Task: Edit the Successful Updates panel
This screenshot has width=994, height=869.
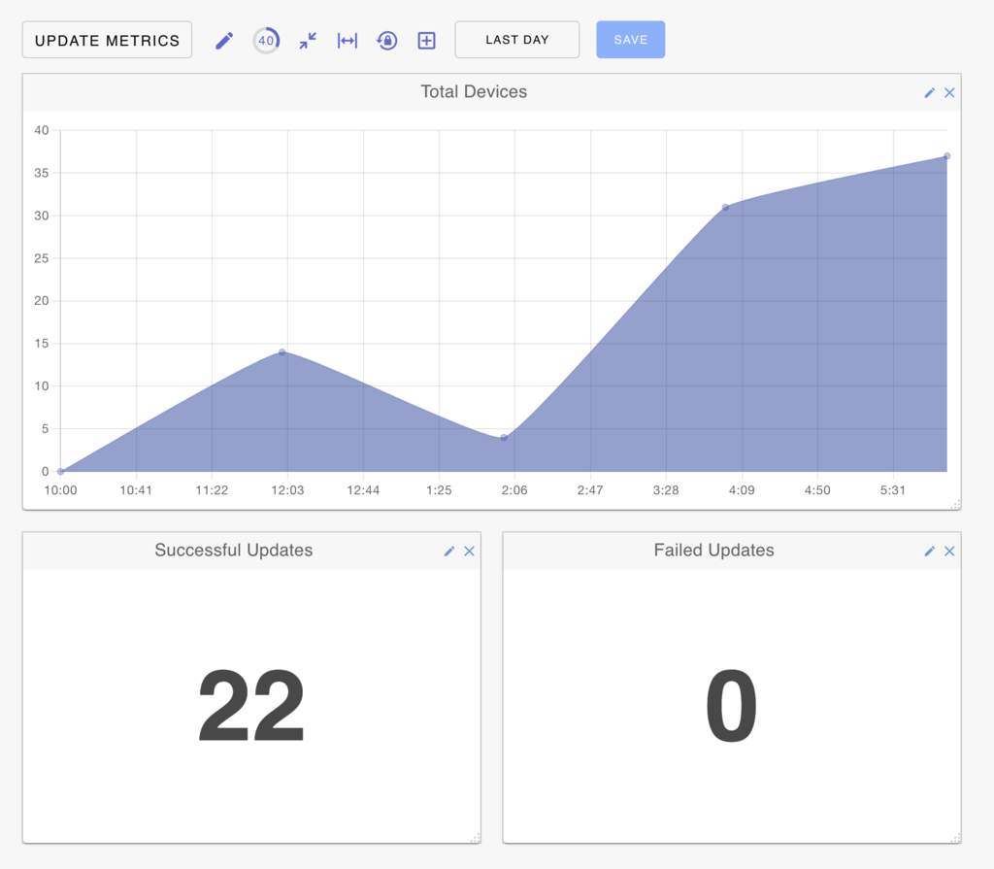Action: click(x=449, y=551)
